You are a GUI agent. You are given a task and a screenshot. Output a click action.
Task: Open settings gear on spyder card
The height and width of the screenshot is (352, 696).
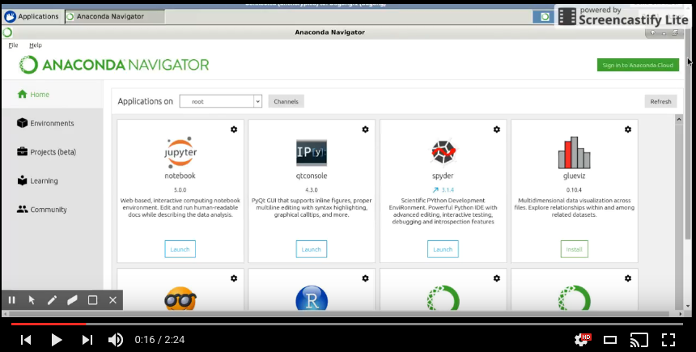click(x=497, y=129)
